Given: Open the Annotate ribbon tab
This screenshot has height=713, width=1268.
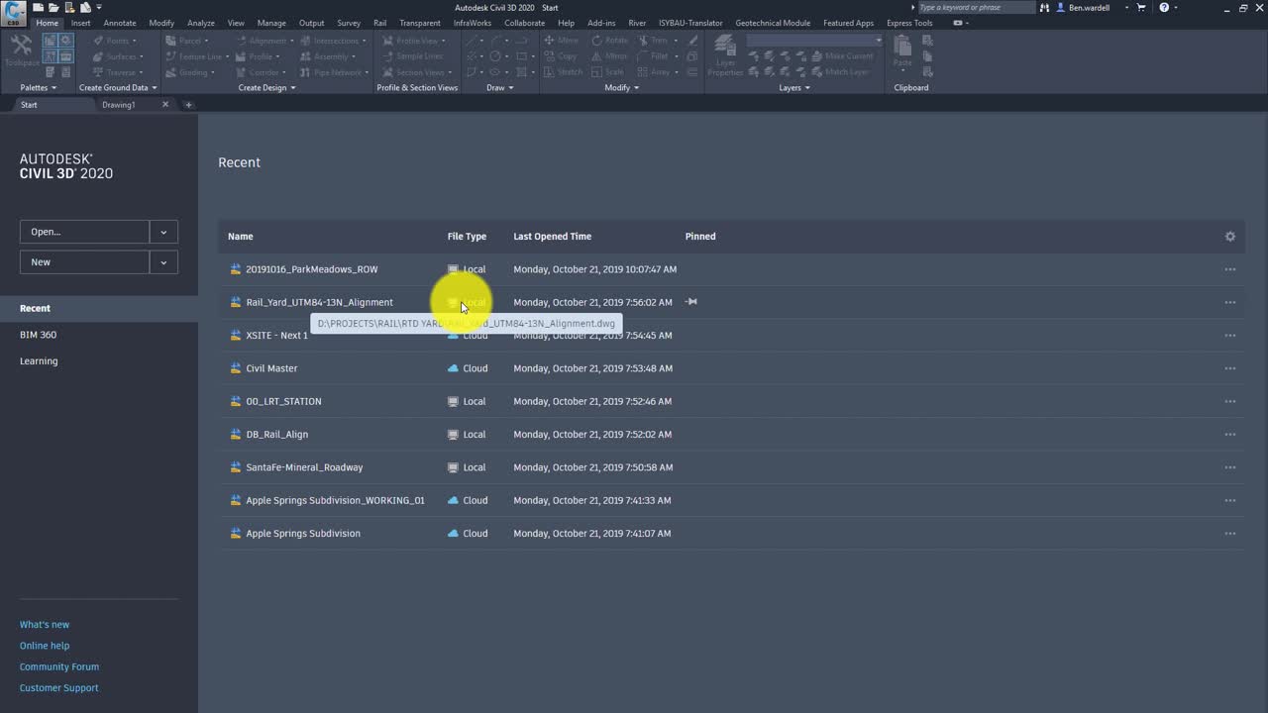Looking at the screenshot, I should click(x=120, y=23).
